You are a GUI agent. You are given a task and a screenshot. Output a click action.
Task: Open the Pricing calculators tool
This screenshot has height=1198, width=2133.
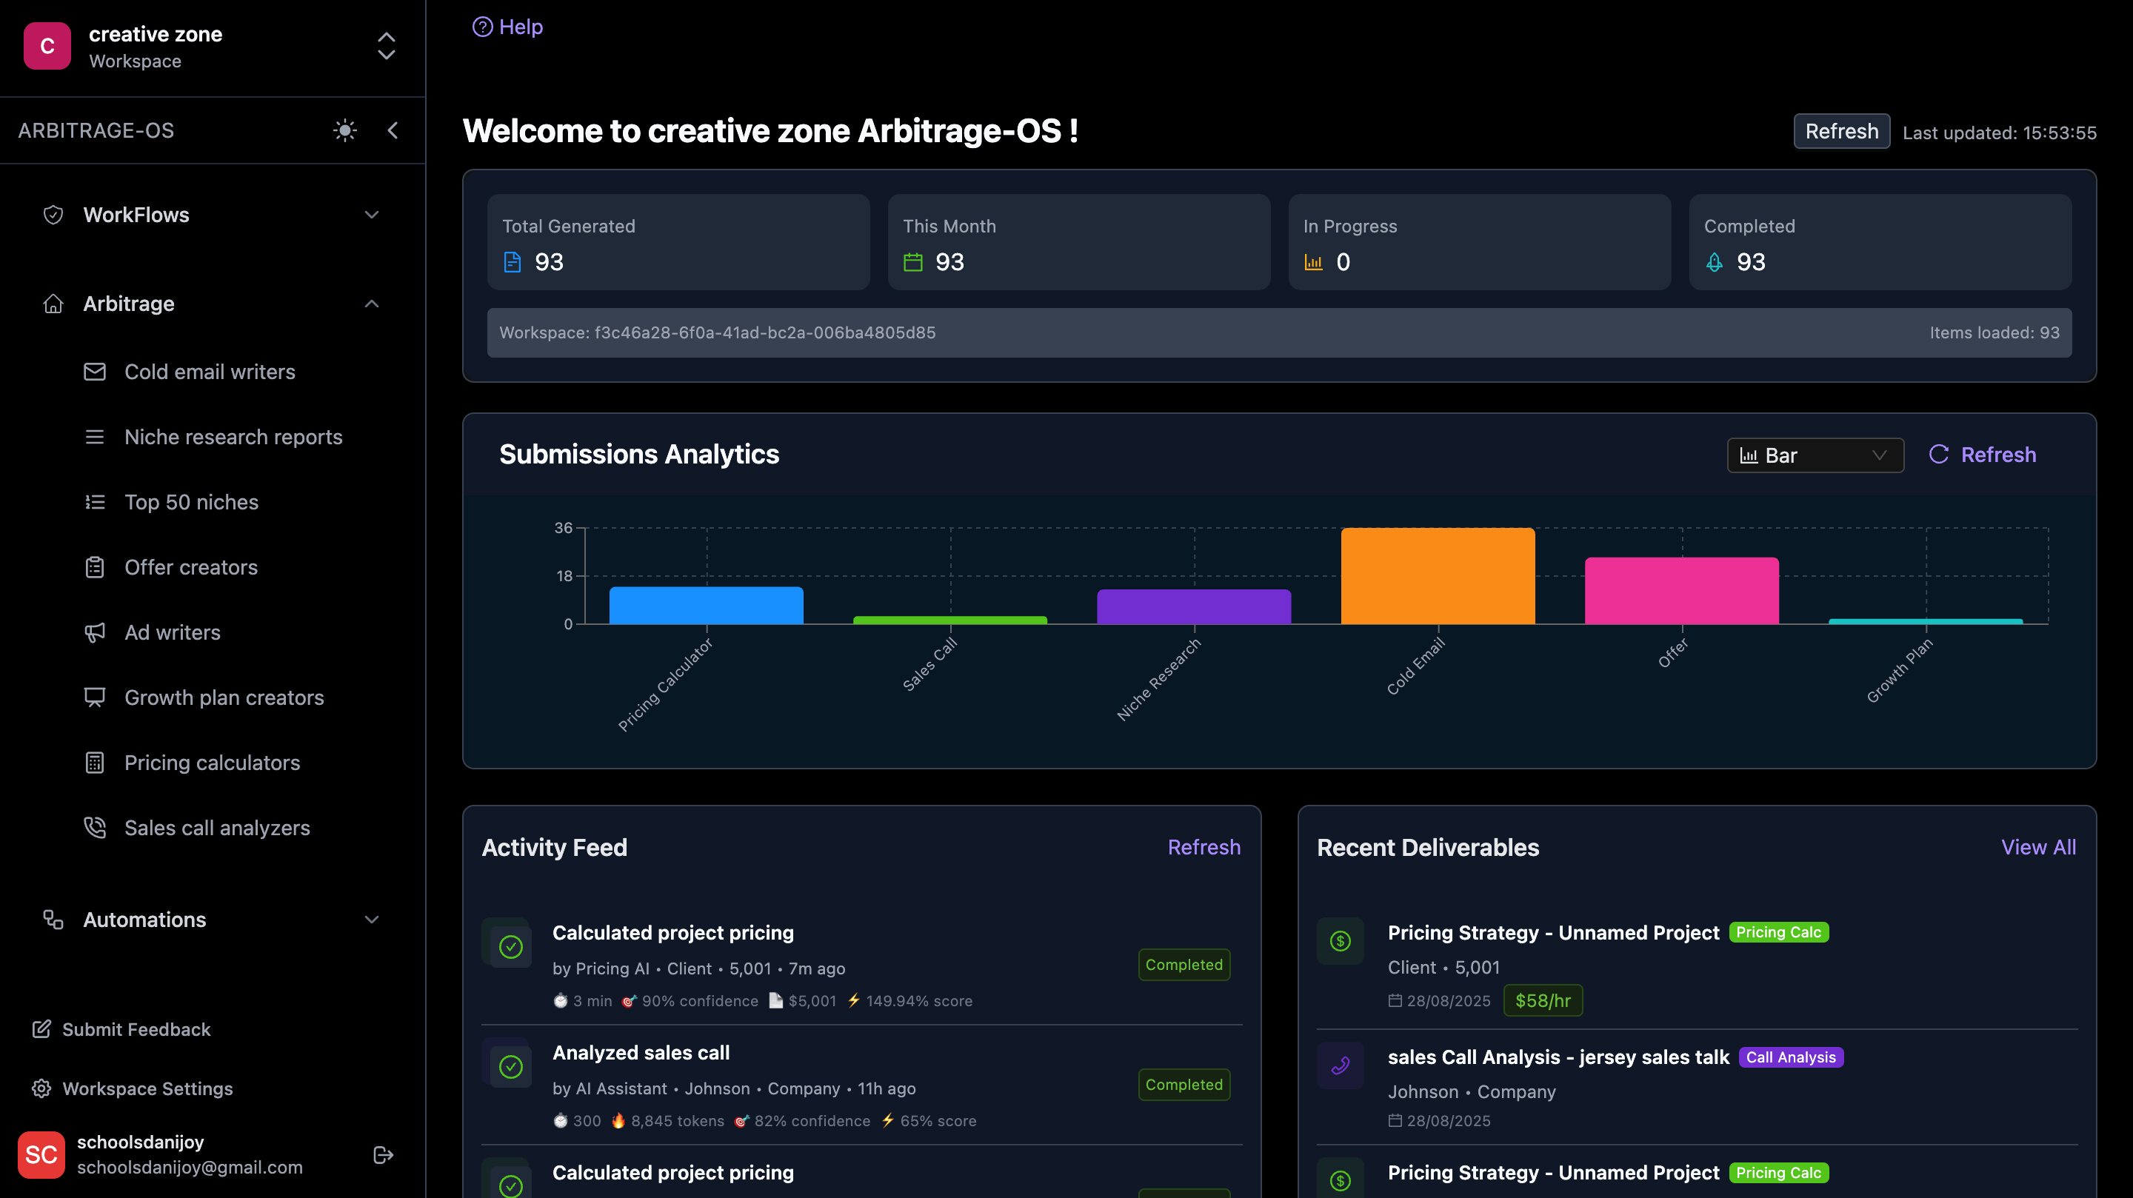pos(212,762)
